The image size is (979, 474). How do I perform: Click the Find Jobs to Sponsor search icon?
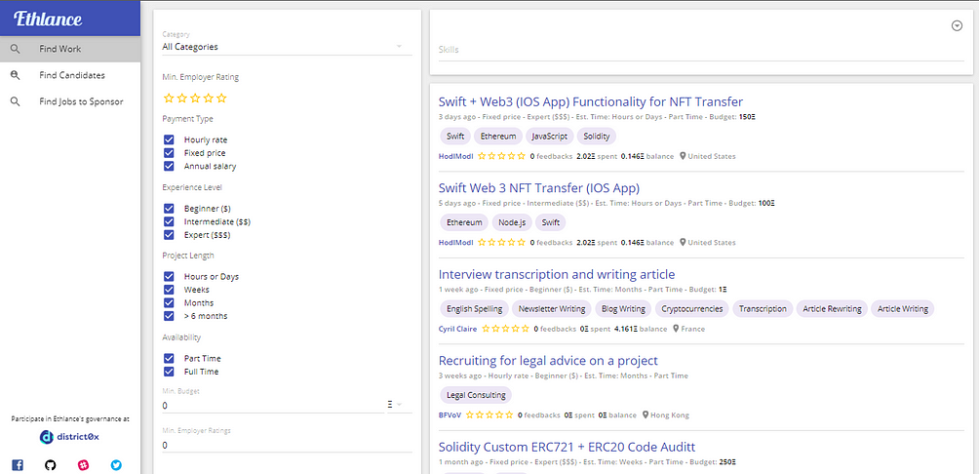click(x=16, y=101)
